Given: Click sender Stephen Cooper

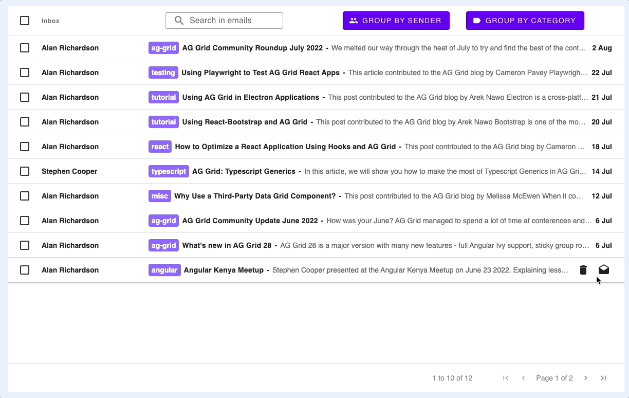Looking at the screenshot, I should pos(69,171).
